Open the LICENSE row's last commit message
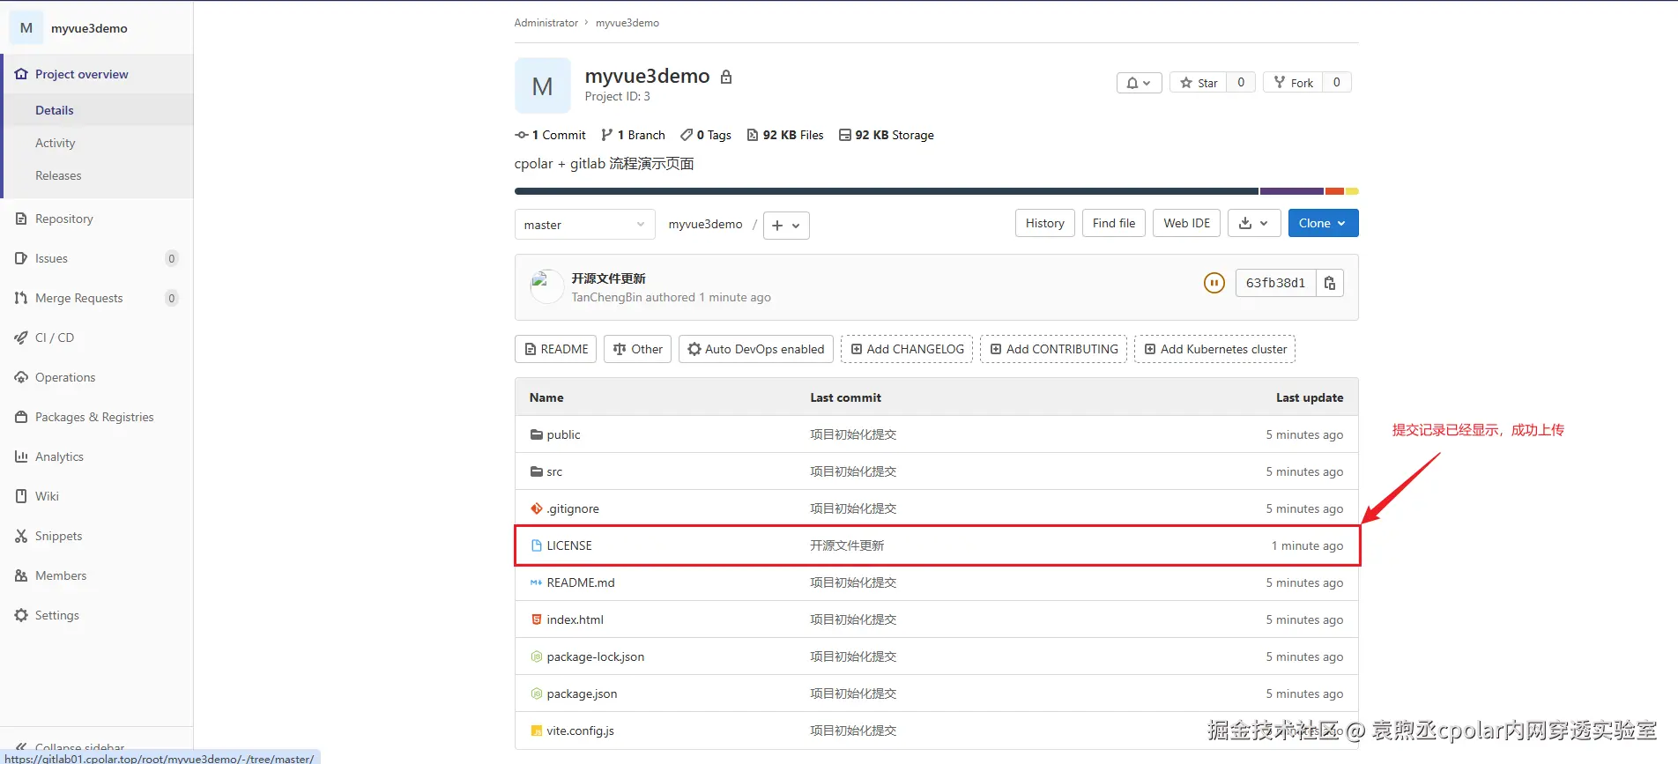Image resolution: width=1678 pixels, height=764 pixels. tap(847, 545)
